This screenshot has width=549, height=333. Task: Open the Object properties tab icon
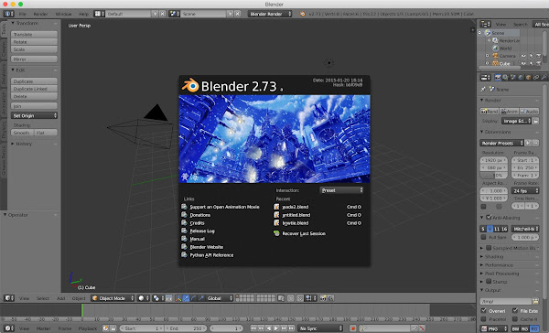point(528,78)
